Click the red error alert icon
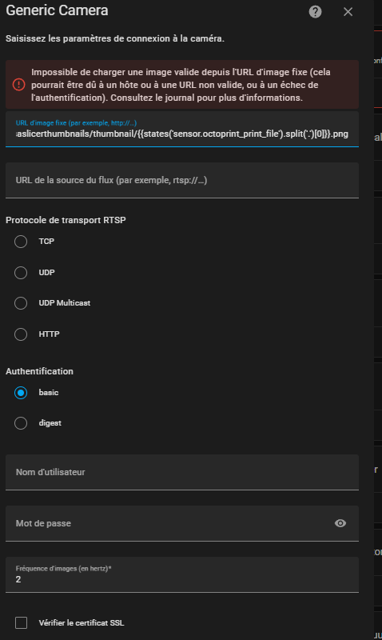This screenshot has height=640, width=382. pyautogui.click(x=18, y=85)
